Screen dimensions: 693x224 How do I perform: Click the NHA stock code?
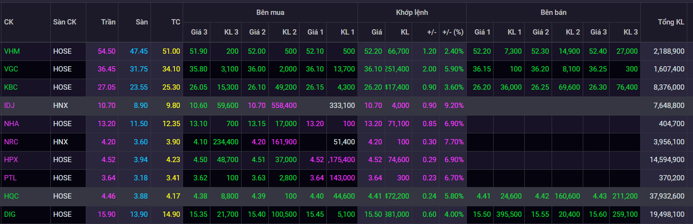[x=12, y=124]
